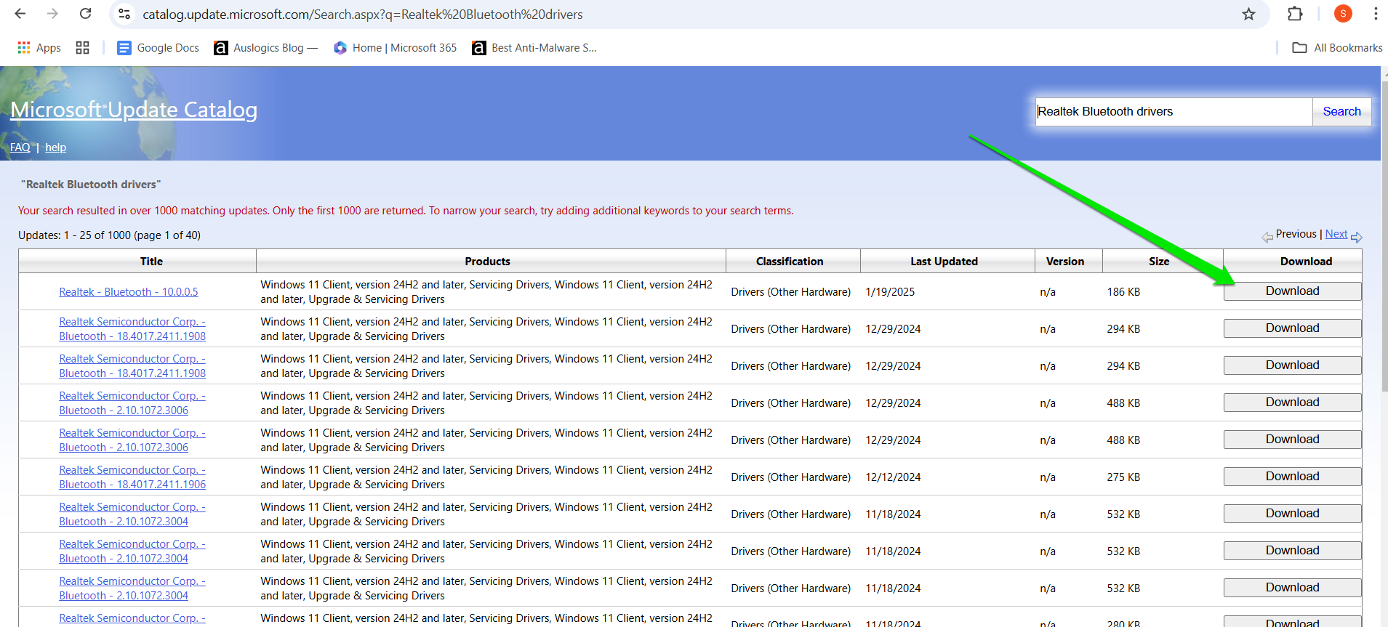
Task: Open the Extensions puzzle icon
Action: tap(1295, 14)
